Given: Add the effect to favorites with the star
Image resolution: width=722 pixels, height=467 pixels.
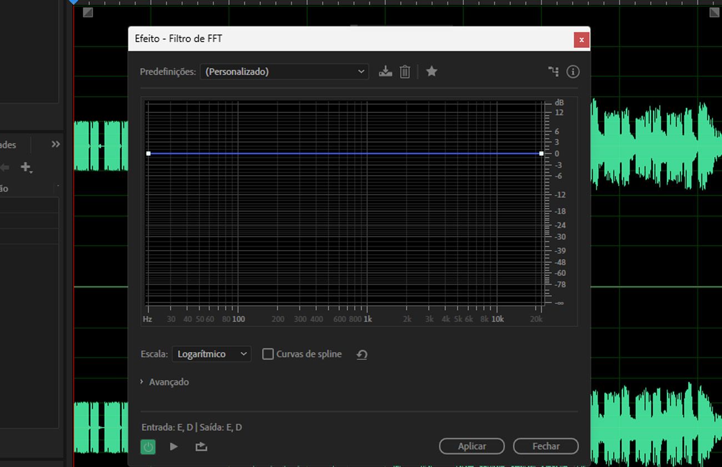Looking at the screenshot, I should pos(432,71).
